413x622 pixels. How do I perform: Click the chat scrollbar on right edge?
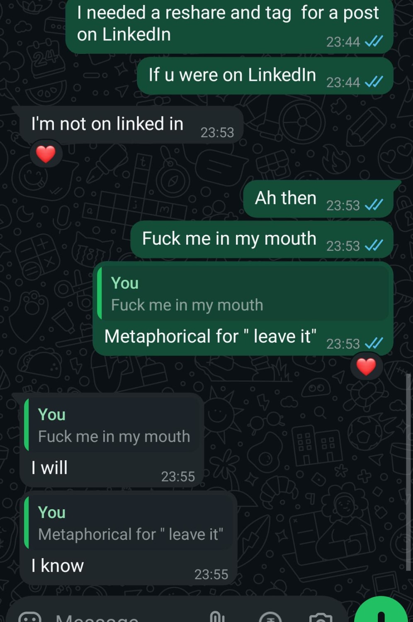408,472
